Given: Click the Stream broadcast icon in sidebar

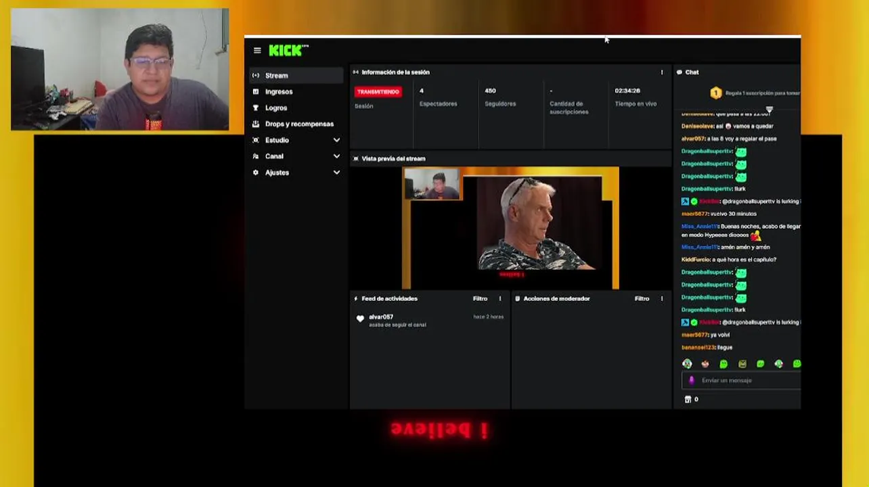Looking at the screenshot, I should [256, 76].
